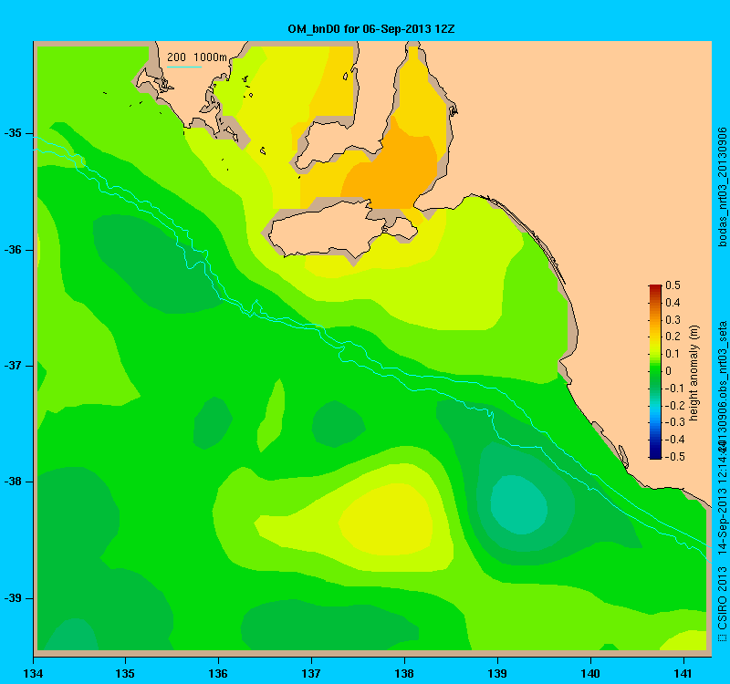The image size is (730, 684).
Task: Click the '0.5' color bar label
Action: pyautogui.click(x=673, y=285)
